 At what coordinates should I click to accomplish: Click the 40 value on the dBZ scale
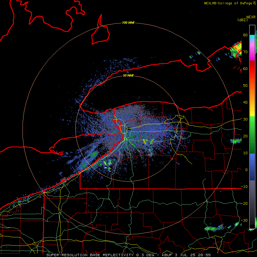[x=245, y=103]
